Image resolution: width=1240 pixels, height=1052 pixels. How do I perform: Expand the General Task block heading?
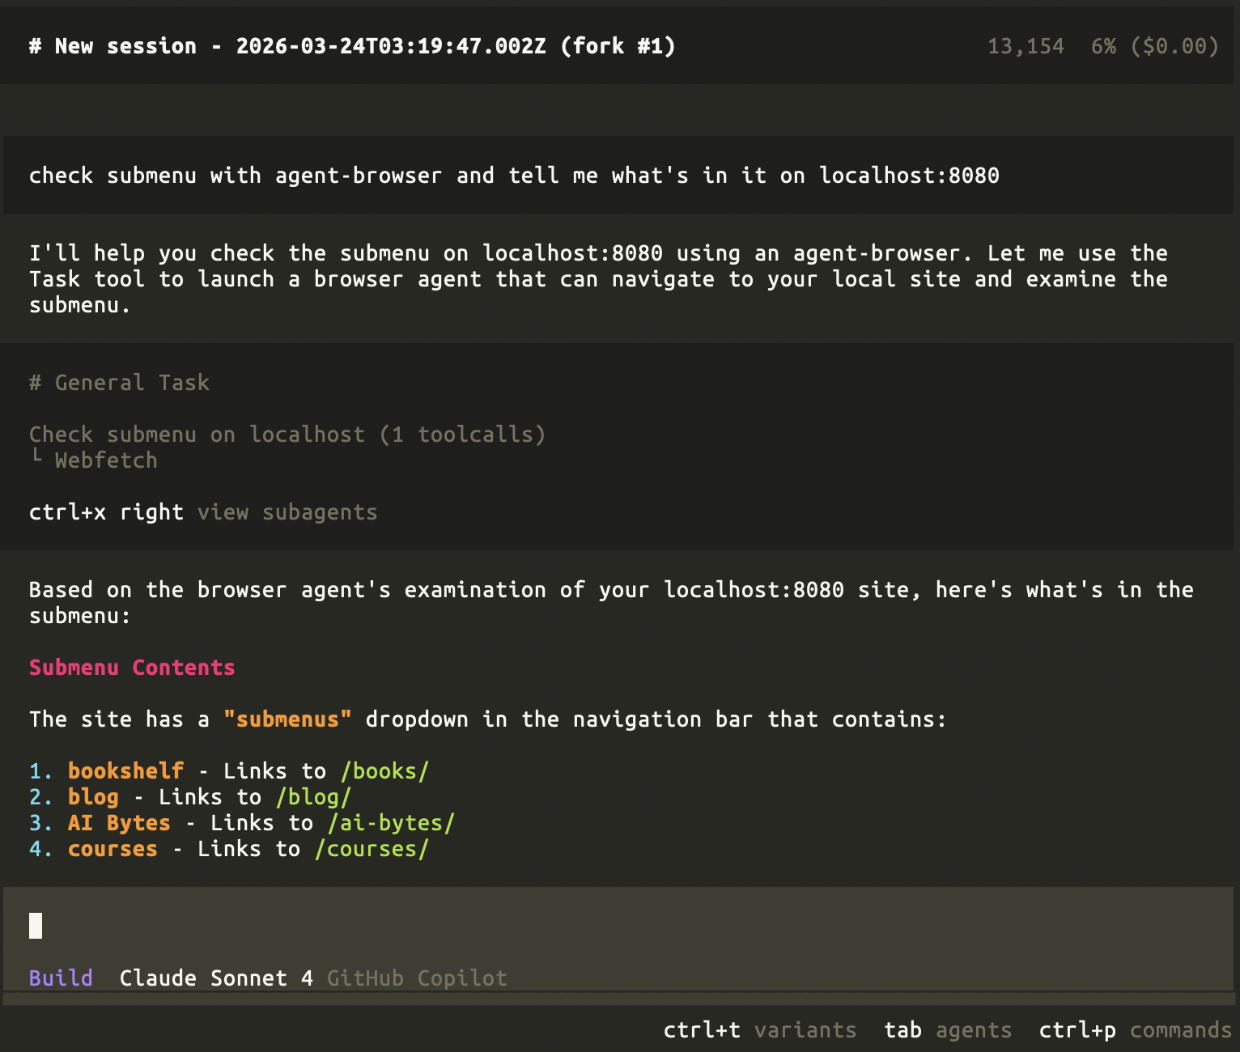tap(119, 382)
